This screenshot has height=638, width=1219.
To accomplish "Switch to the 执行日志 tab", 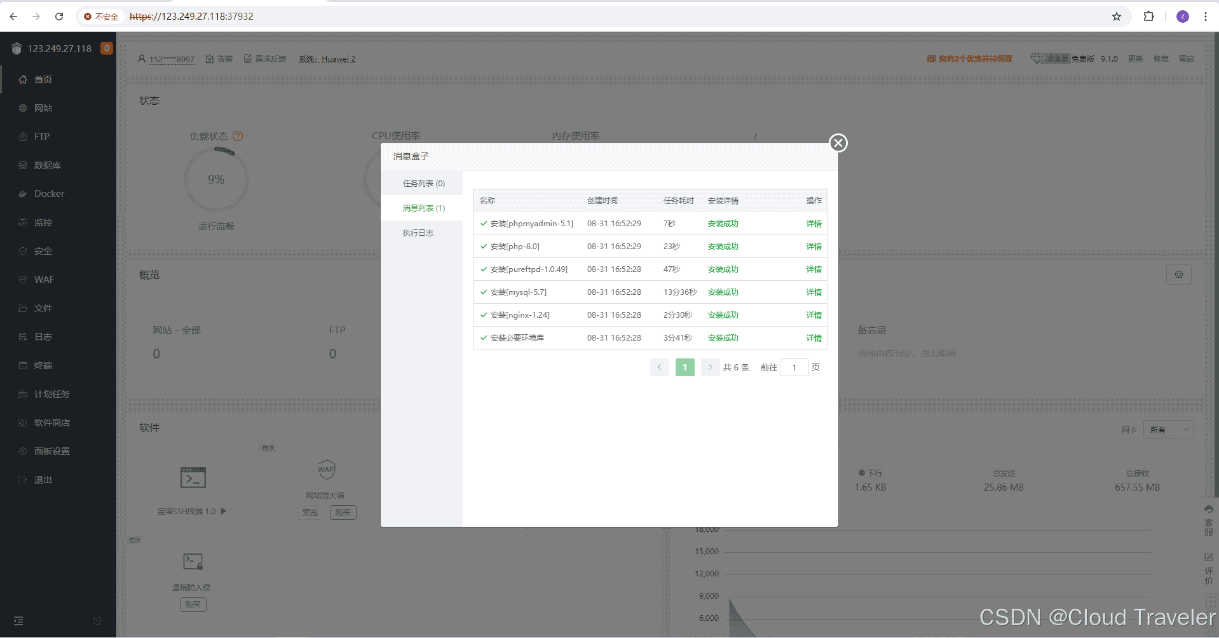I will [418, 232].
